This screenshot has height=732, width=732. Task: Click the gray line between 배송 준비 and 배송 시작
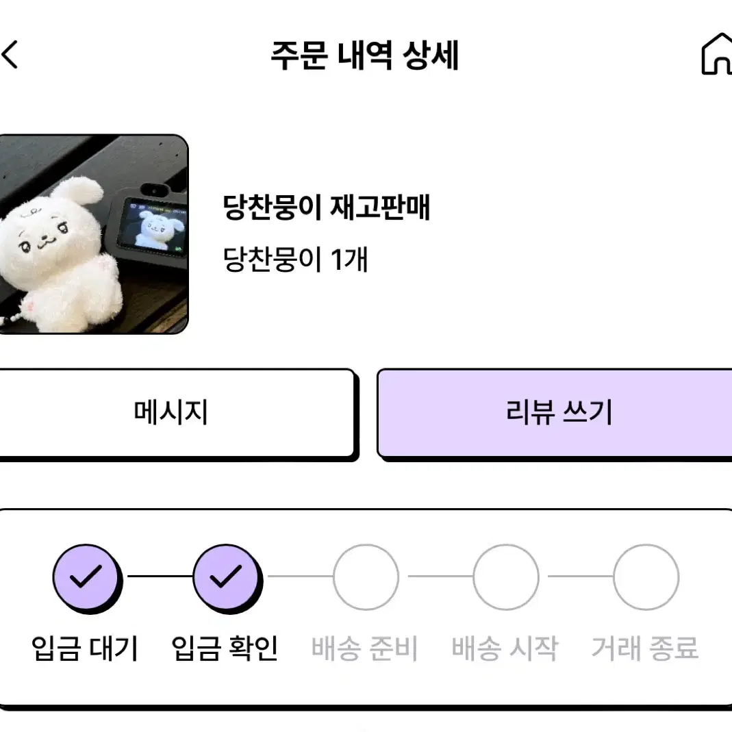441,576
